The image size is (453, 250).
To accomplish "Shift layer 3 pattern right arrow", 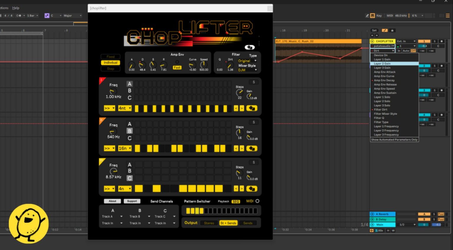I will (242, 189).
